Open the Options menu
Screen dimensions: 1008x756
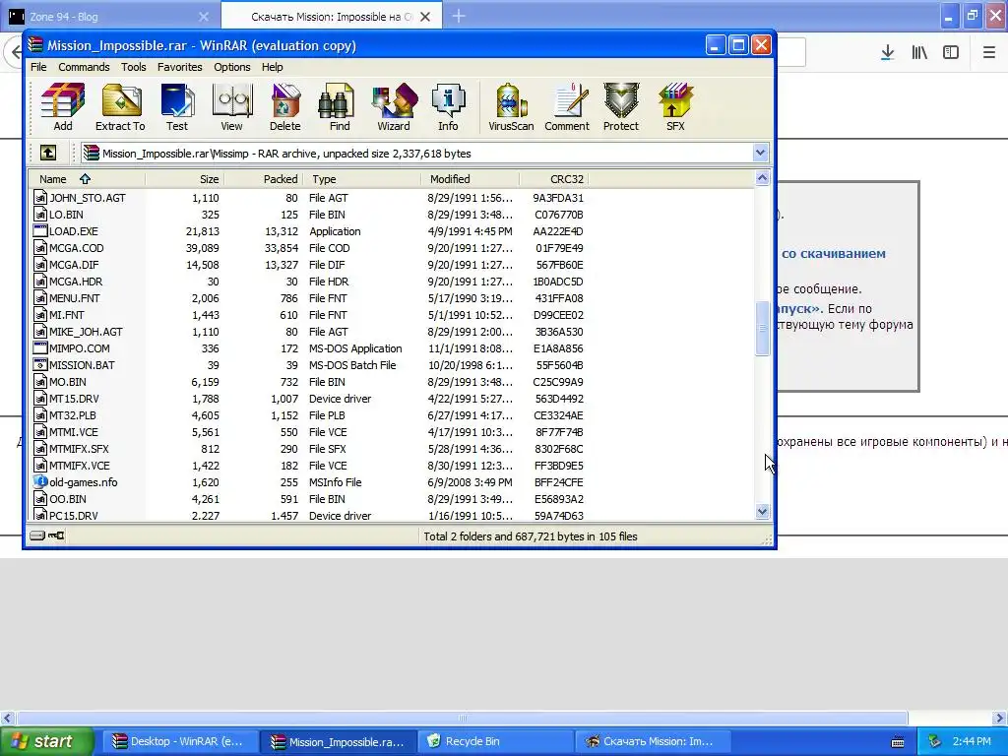[x=232, y=67]
